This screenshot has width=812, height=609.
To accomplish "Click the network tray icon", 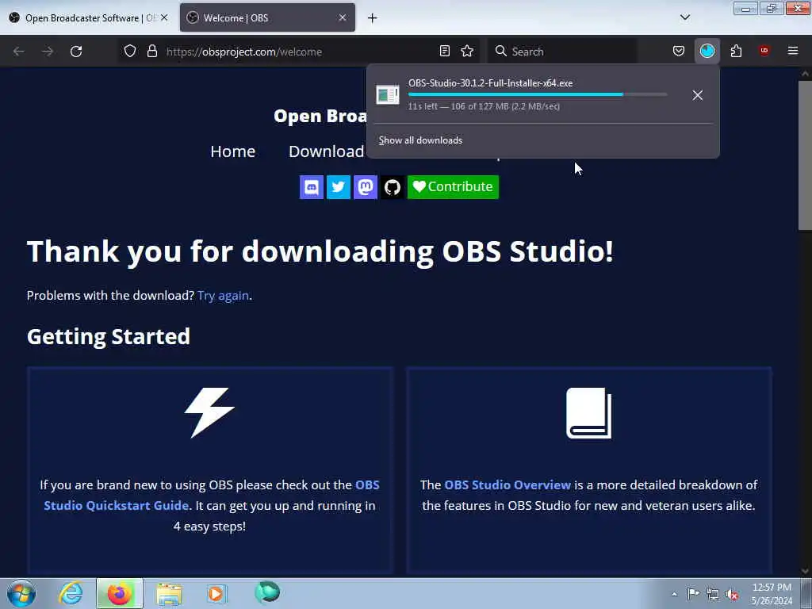I will tap(713, 594).
